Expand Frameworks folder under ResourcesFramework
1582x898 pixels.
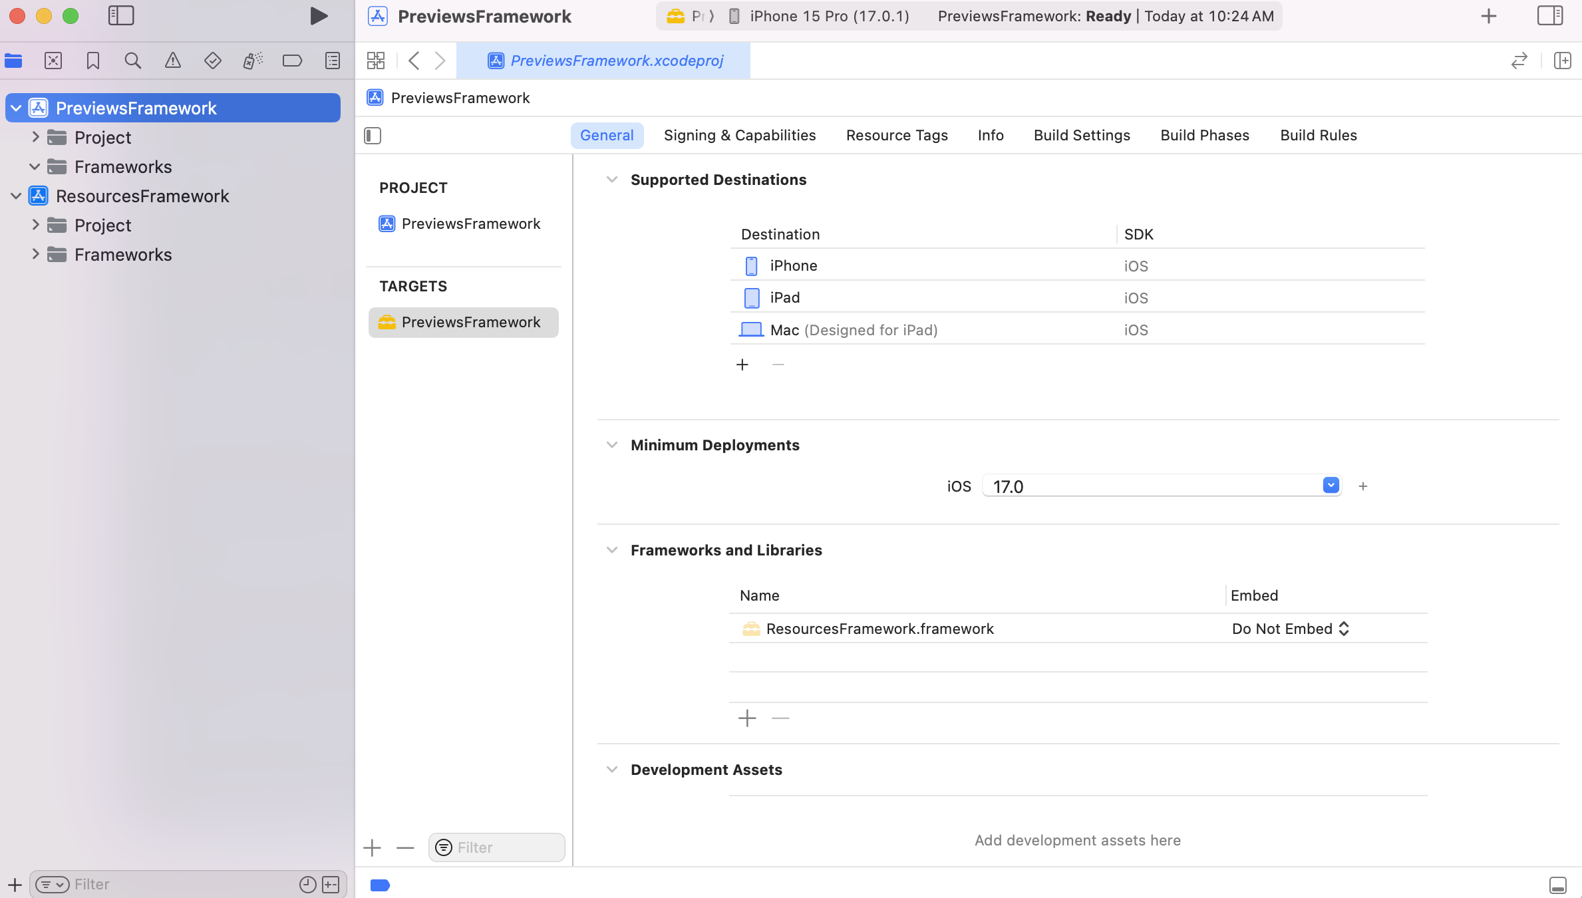click(x=35, y=254)
